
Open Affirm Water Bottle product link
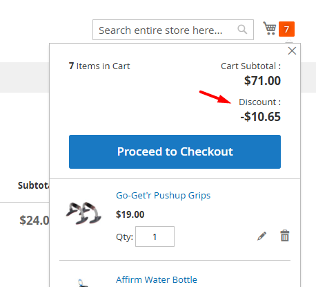[157, 279]
